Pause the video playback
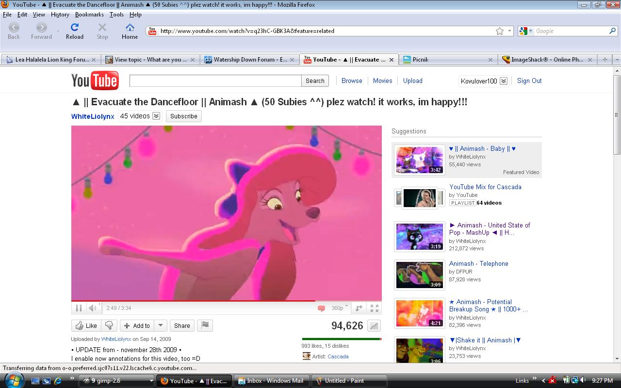 coord(79,308)
